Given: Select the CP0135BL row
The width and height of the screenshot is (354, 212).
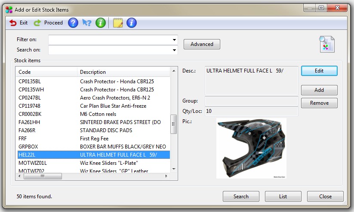Looking at the screenshot, I should tap(93, 82).
